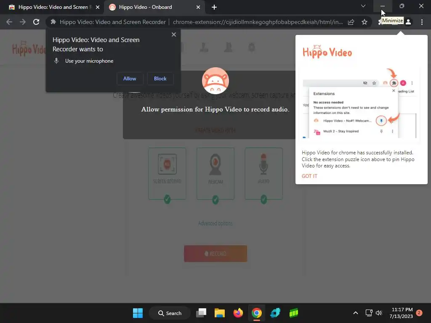The image size is (431, 323).
Task: Block microphone access in permission prompt
Action: 160,79
